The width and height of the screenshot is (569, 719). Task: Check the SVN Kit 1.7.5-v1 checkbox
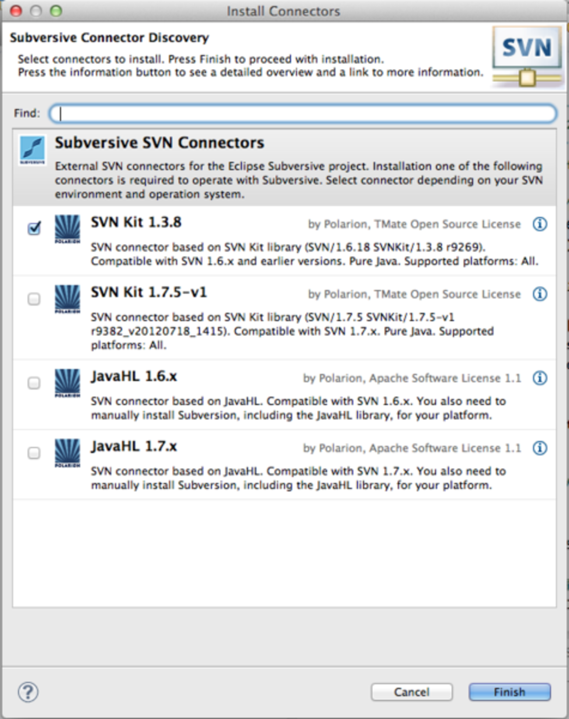point(34,299)
